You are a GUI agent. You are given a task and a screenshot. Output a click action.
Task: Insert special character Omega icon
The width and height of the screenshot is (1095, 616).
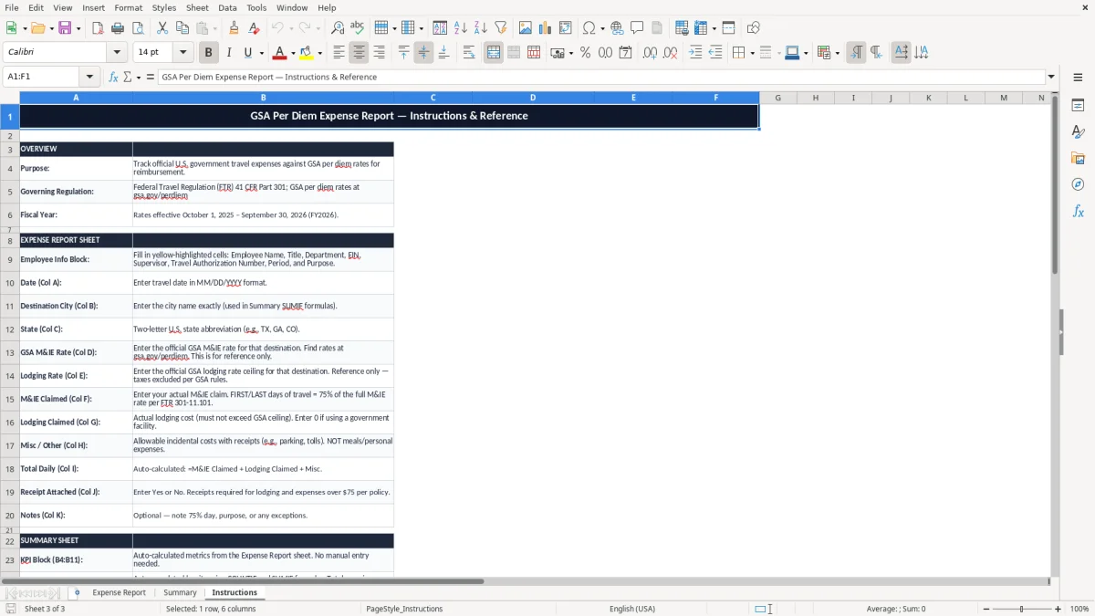(x=589, y=28)
